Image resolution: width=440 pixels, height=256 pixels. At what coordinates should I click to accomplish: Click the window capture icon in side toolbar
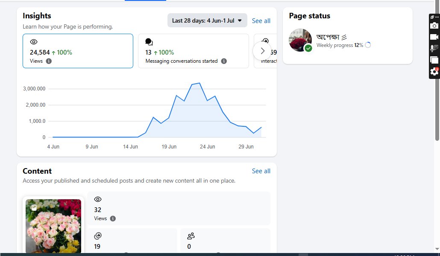(x=434, y=60)
